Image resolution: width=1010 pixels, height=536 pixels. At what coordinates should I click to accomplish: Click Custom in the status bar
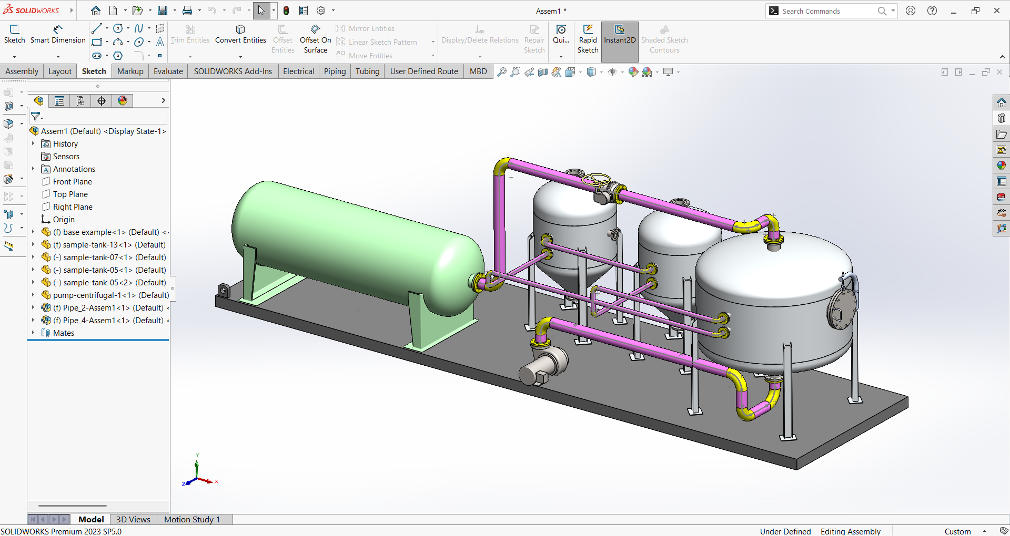(x=958, y=531)
